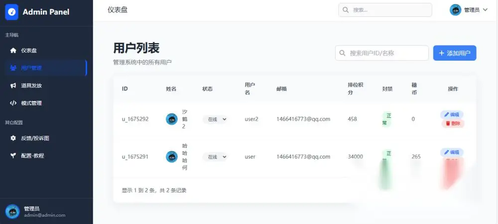
Task: Click the 仪表盘 page title in header
Action: 118,10
